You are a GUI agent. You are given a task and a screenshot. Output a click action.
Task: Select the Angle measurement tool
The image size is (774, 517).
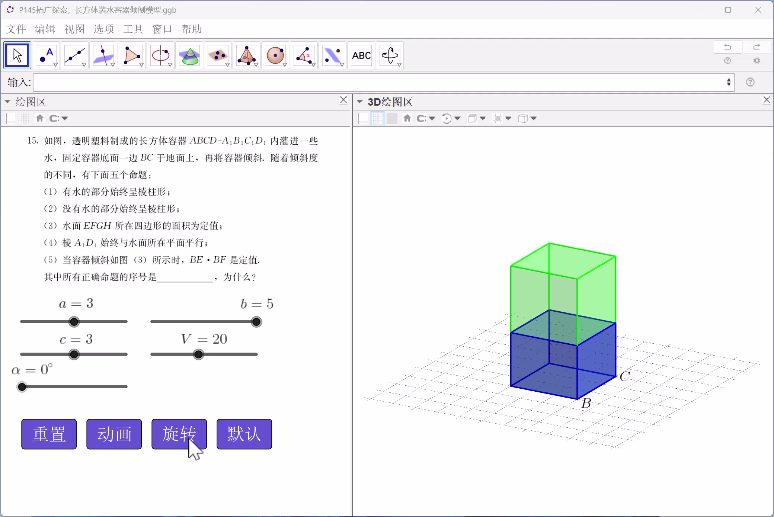[304, 55]
